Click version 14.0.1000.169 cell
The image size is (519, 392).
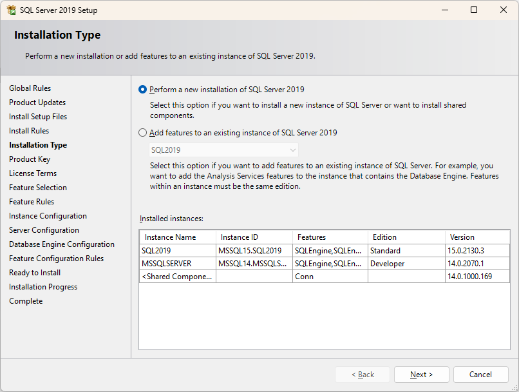pos(477,277)
